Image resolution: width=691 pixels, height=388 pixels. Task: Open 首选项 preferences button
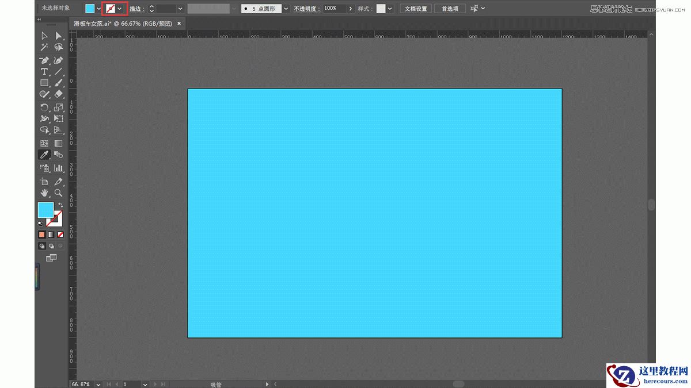click(450, 9)
